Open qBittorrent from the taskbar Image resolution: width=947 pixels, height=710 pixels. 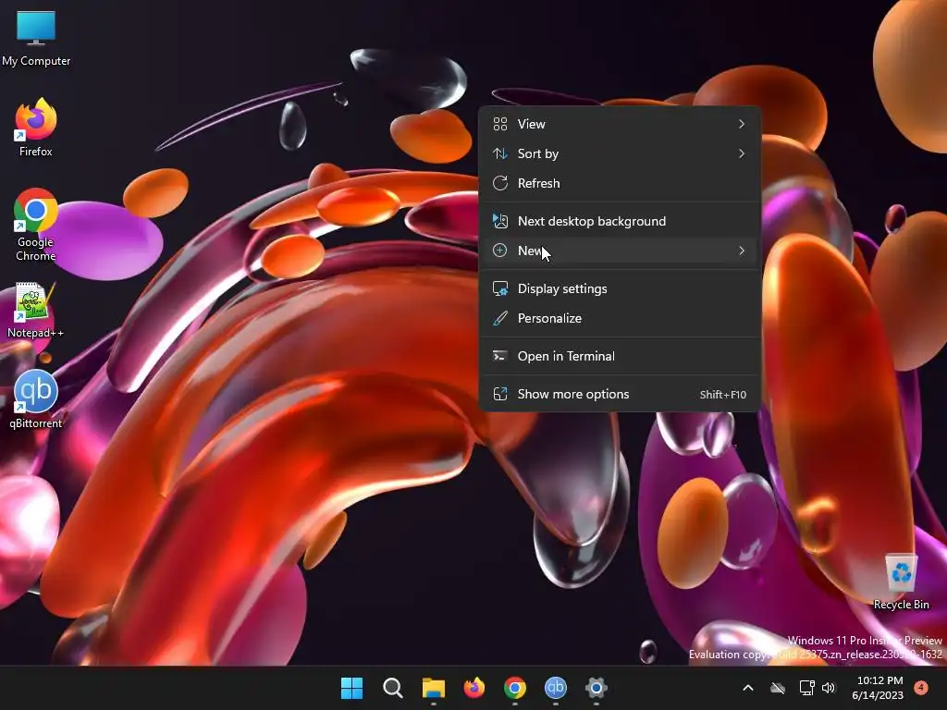tap(556, 688)
